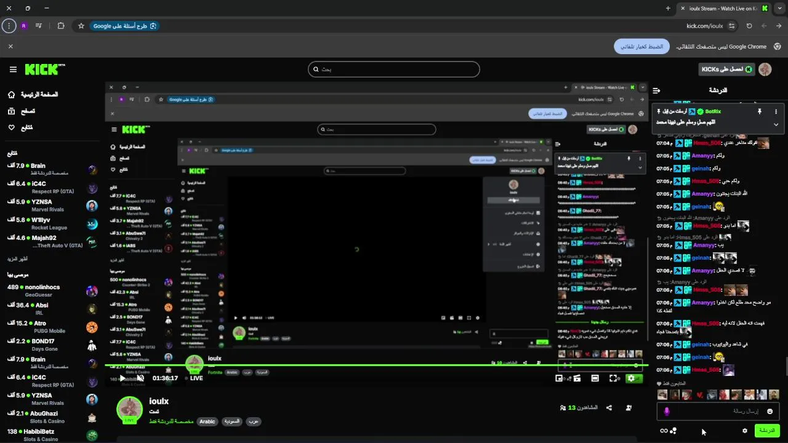Open the Following sidebar item
The width and height of the screenshot is (788, 443).
point(21,127)
